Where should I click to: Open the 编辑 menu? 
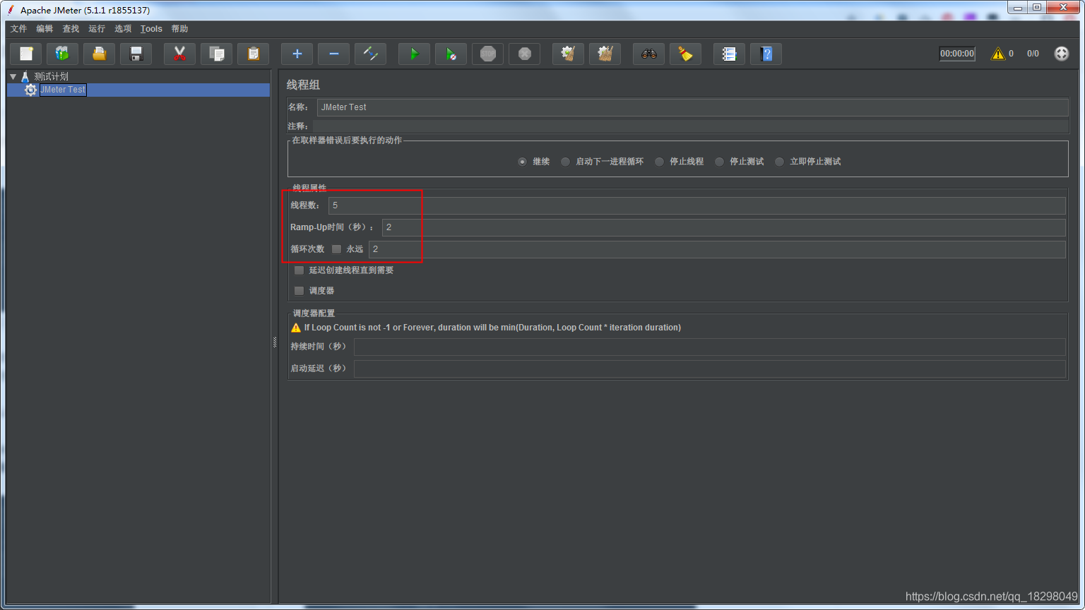[45, 29]
